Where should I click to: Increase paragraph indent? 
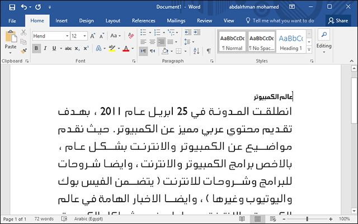[x=197, y=32]
